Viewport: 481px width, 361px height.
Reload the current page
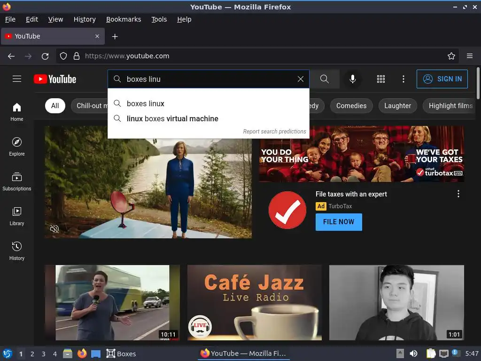45,56
